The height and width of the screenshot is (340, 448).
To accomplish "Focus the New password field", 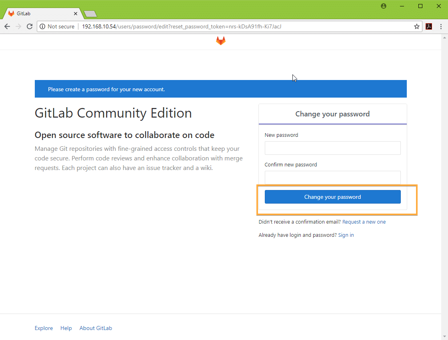I will coord(332,148).
